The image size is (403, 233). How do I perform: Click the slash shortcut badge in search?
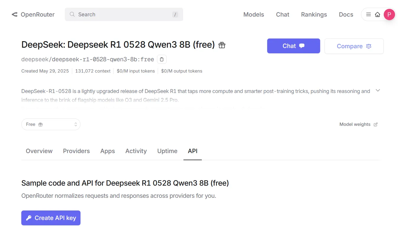click(175, 15)
